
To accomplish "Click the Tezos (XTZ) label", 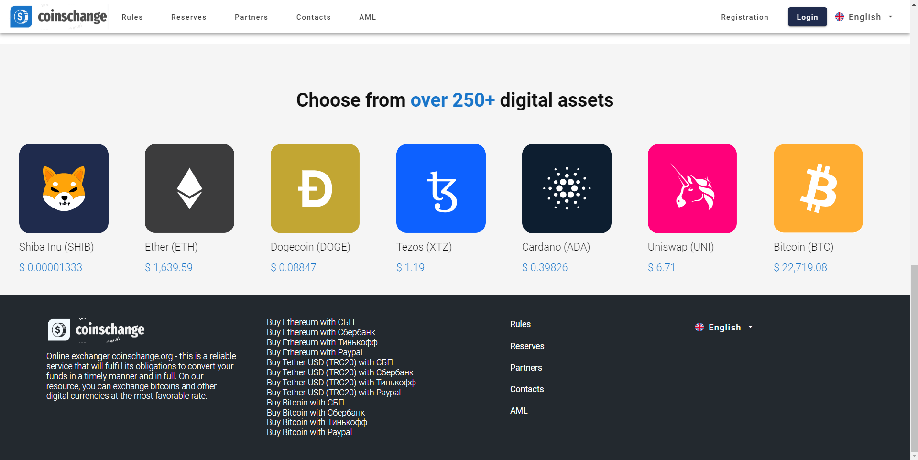I will point(424,247).
